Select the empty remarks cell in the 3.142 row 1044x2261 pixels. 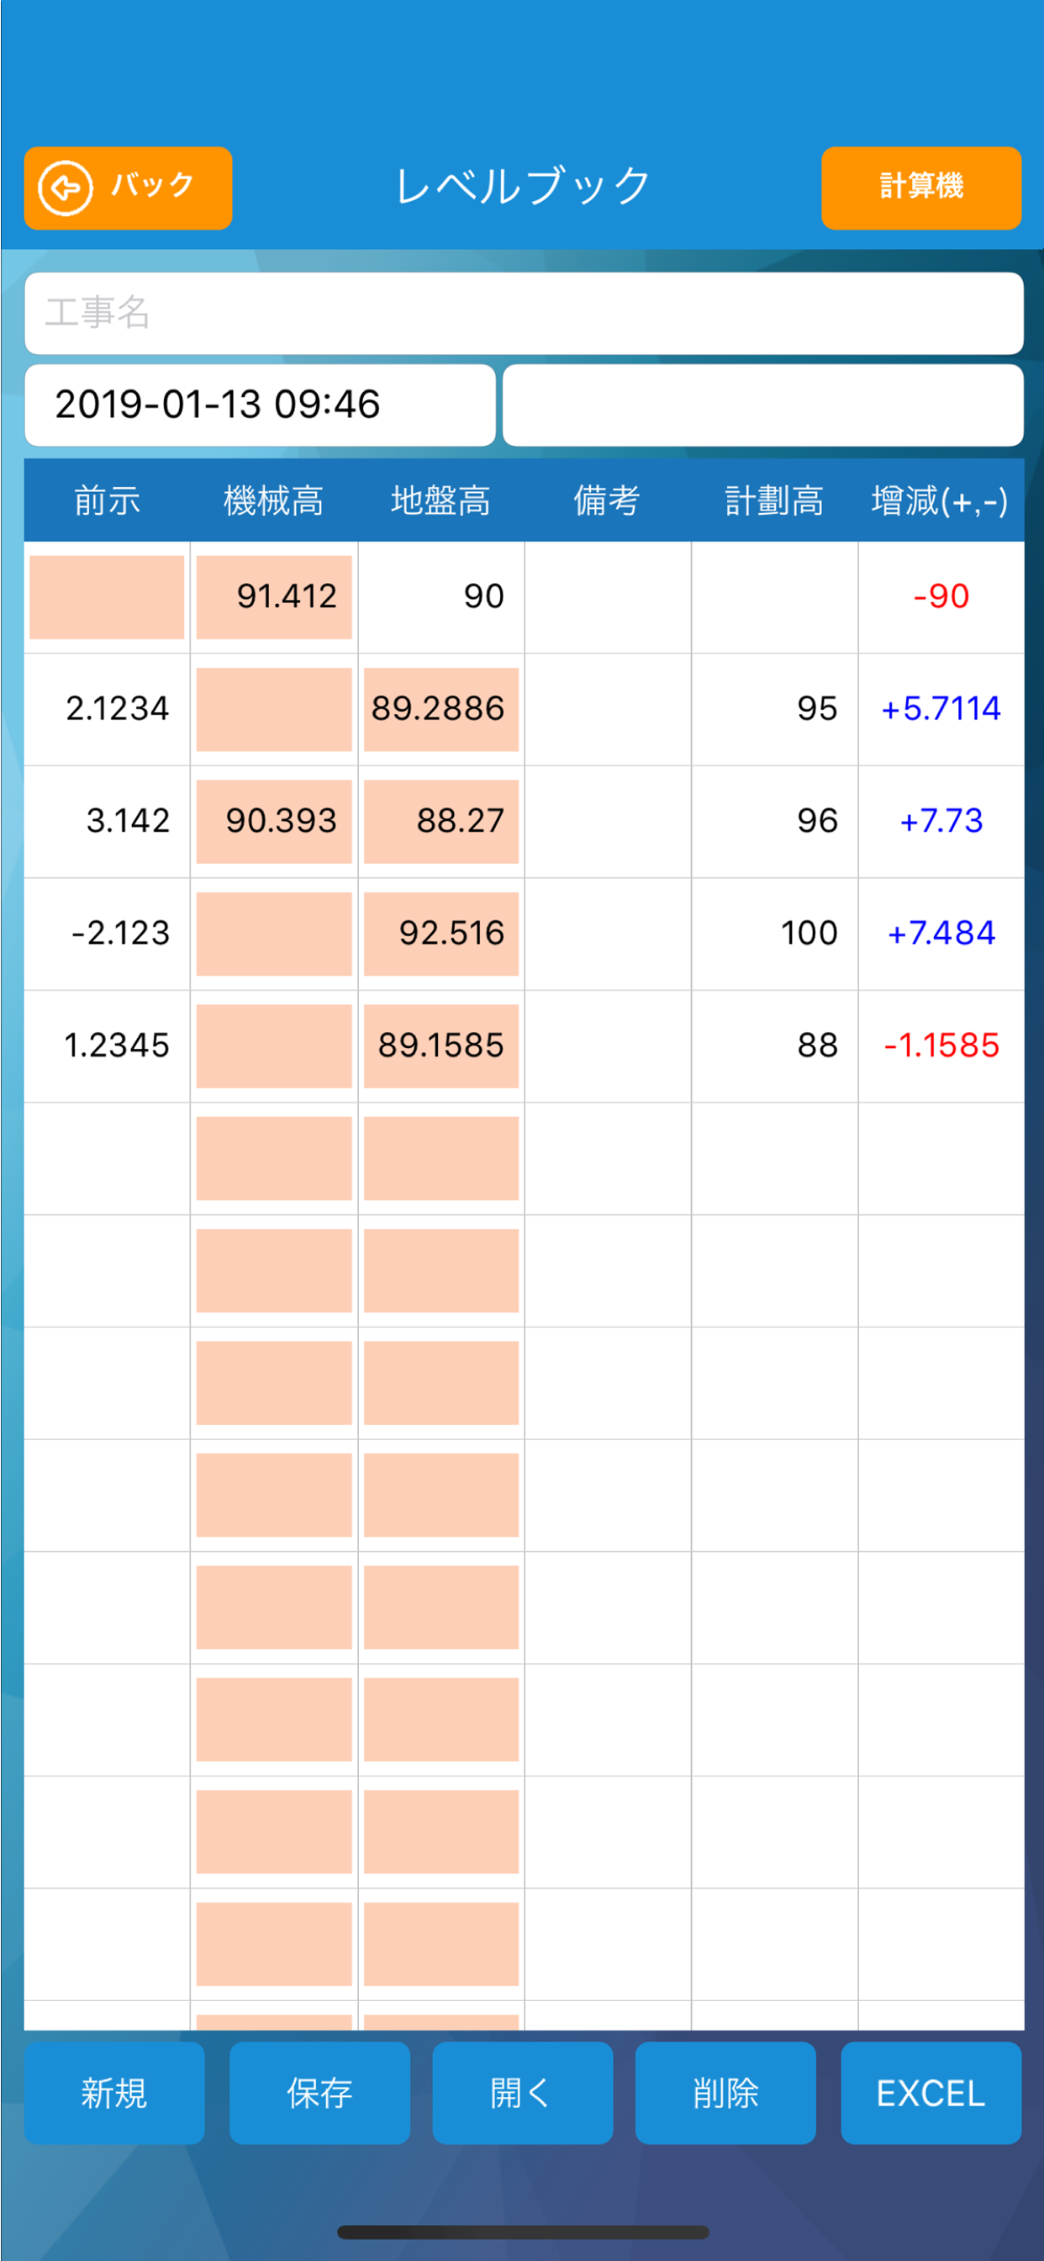607,822
